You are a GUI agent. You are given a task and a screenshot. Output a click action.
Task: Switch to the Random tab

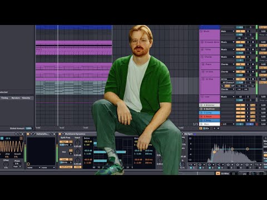click(16, 98)
